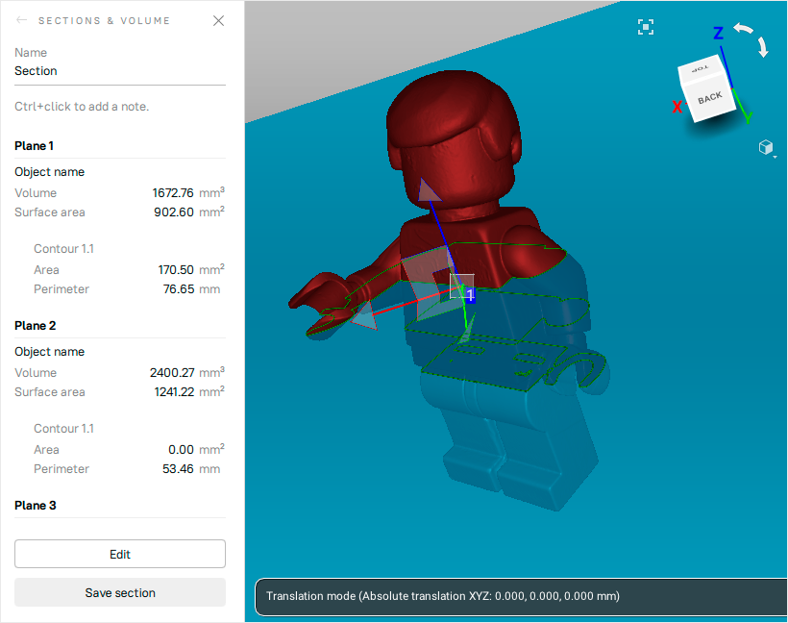This screenshot has height=623, width=788.
Task: Click Plane 2 surface area 1241.22
Action: [174, 391]
